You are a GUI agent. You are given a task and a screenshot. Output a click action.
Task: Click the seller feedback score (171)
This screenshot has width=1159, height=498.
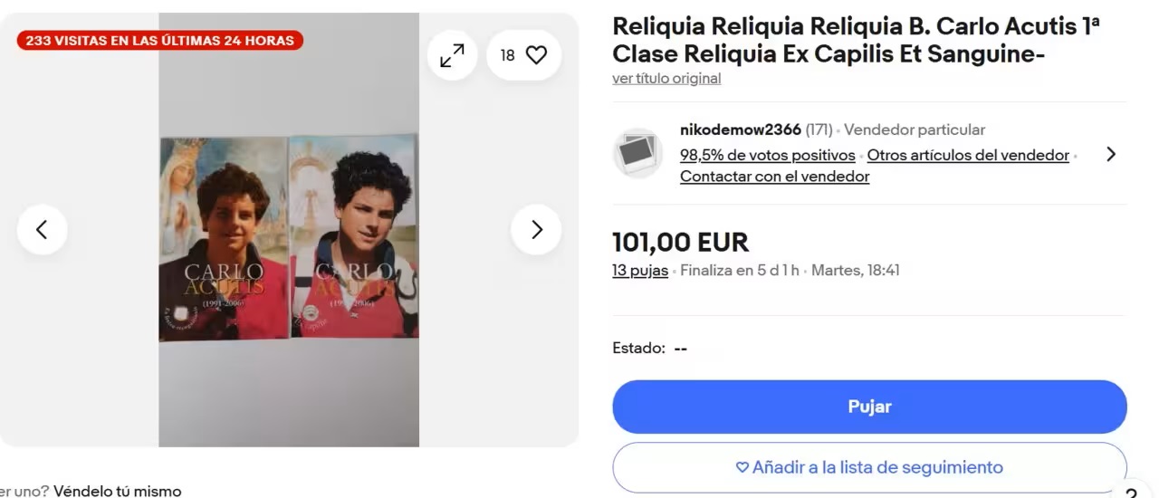[819, 129]
